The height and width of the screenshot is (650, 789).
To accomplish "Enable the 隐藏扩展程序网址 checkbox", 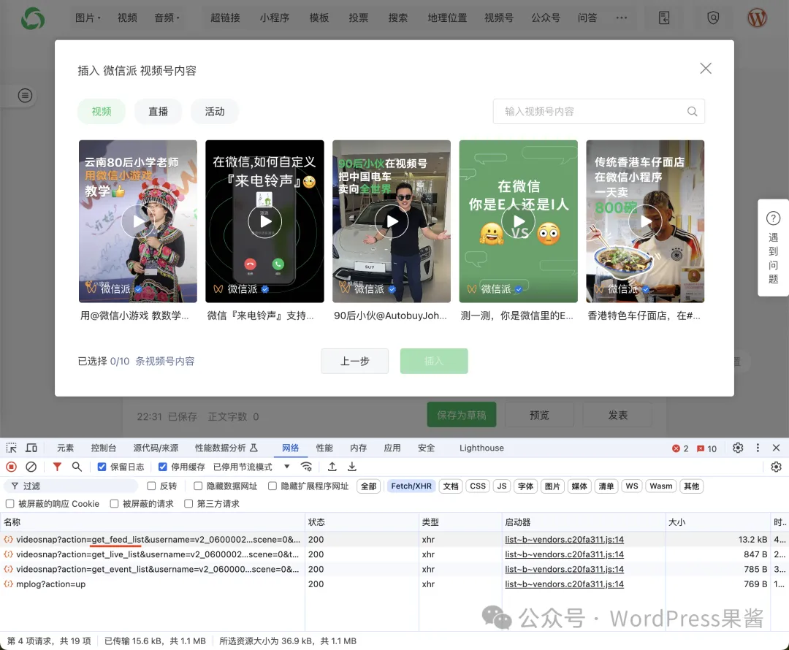I will pos(272,486).
